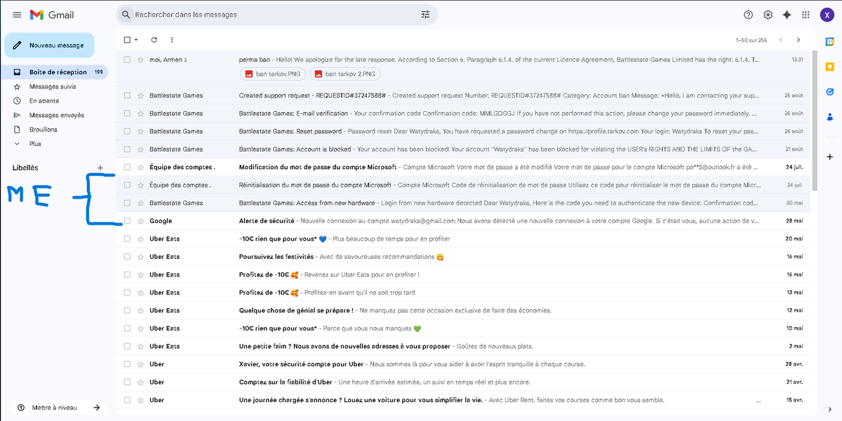Image resolution: width=842 pixels, height=421 pixels.
Task: Go to newer messages page
Action: point(779,40)
